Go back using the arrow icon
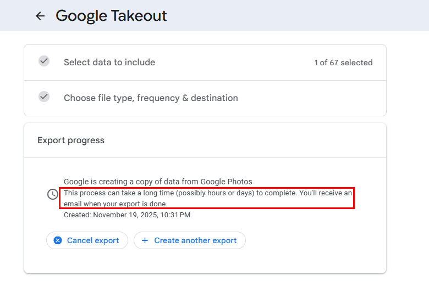429x293 pixels. [x=40, y=16]
